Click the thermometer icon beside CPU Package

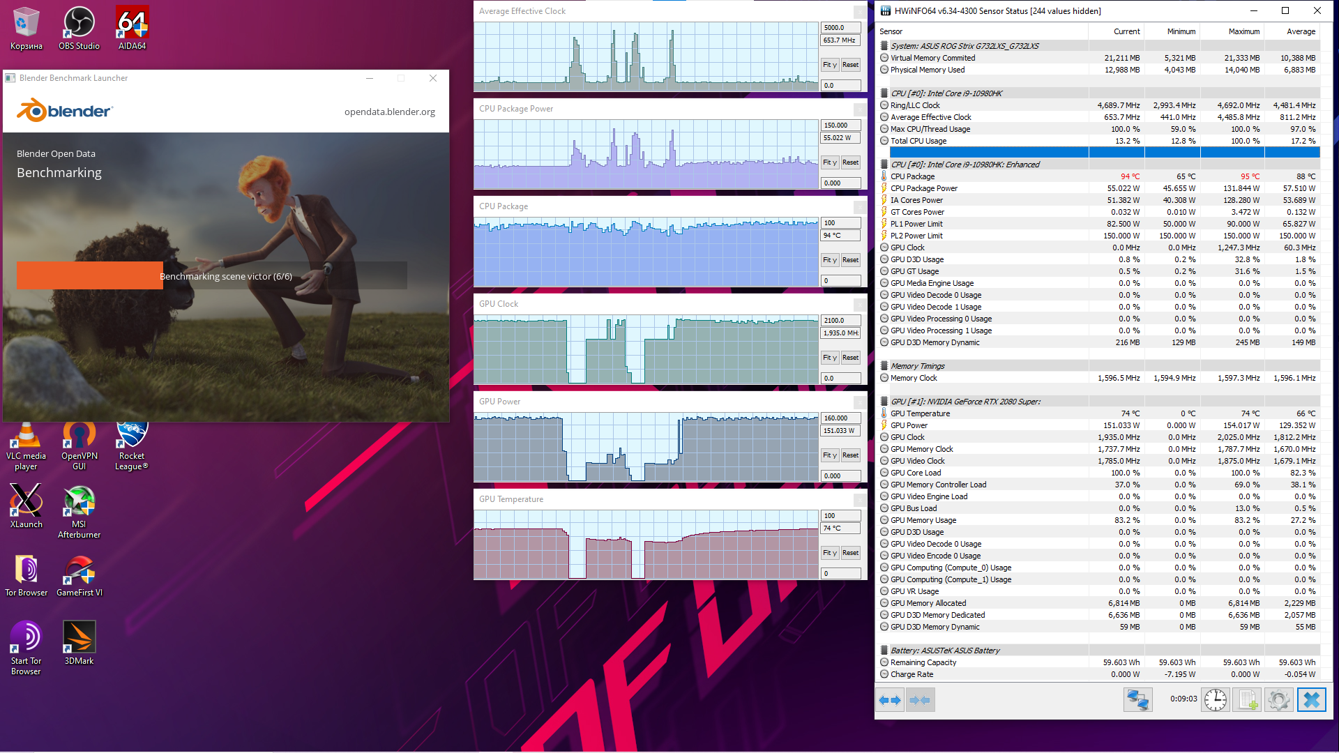coord(884,176)
